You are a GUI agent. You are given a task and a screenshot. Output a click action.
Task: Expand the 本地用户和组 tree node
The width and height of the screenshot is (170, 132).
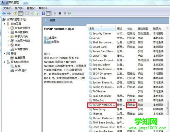[x=8, y=41]
